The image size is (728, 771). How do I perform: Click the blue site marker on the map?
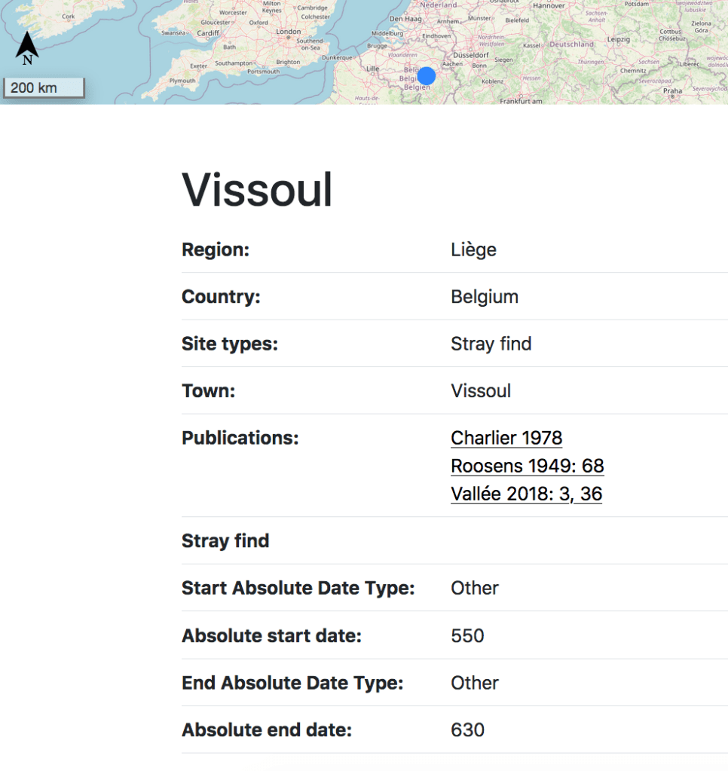pyautogui.click(x=427, y=76)
